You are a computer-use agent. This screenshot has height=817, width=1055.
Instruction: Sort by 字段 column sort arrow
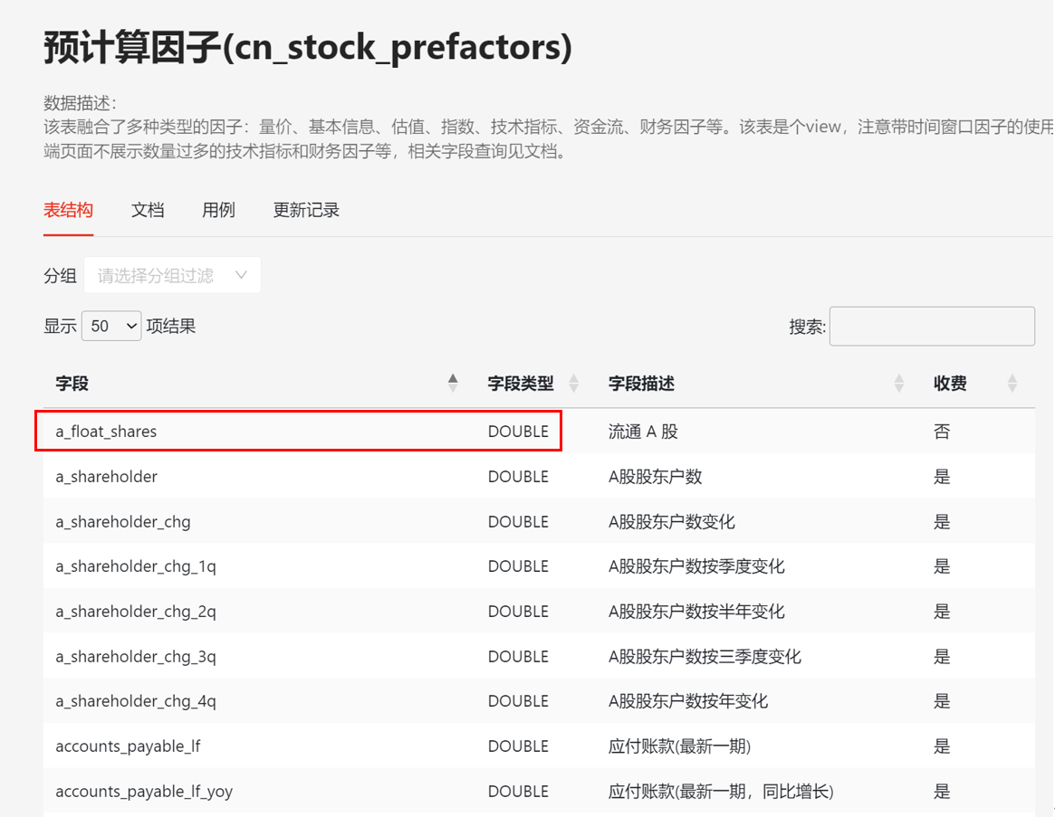click(x=453, y=384)
